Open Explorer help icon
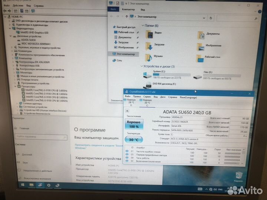The image size is (267, 200). tap(260, 11)
